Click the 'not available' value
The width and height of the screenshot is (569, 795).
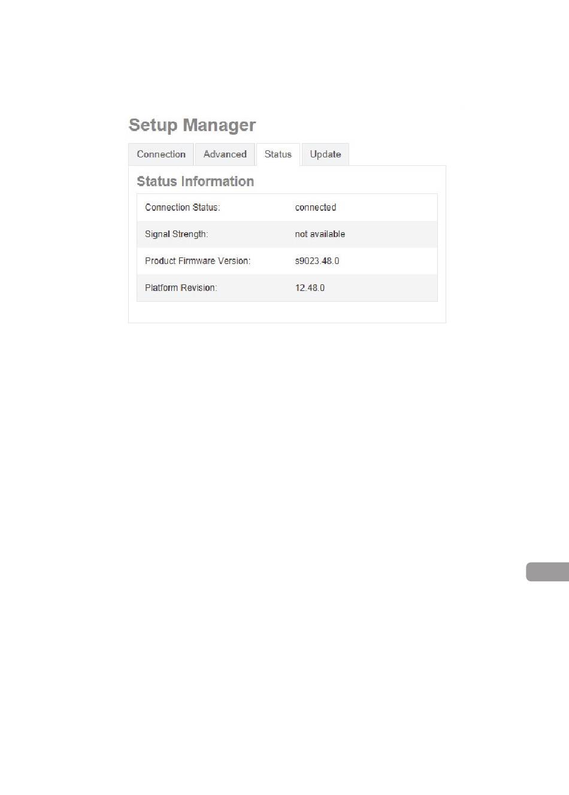320,234
